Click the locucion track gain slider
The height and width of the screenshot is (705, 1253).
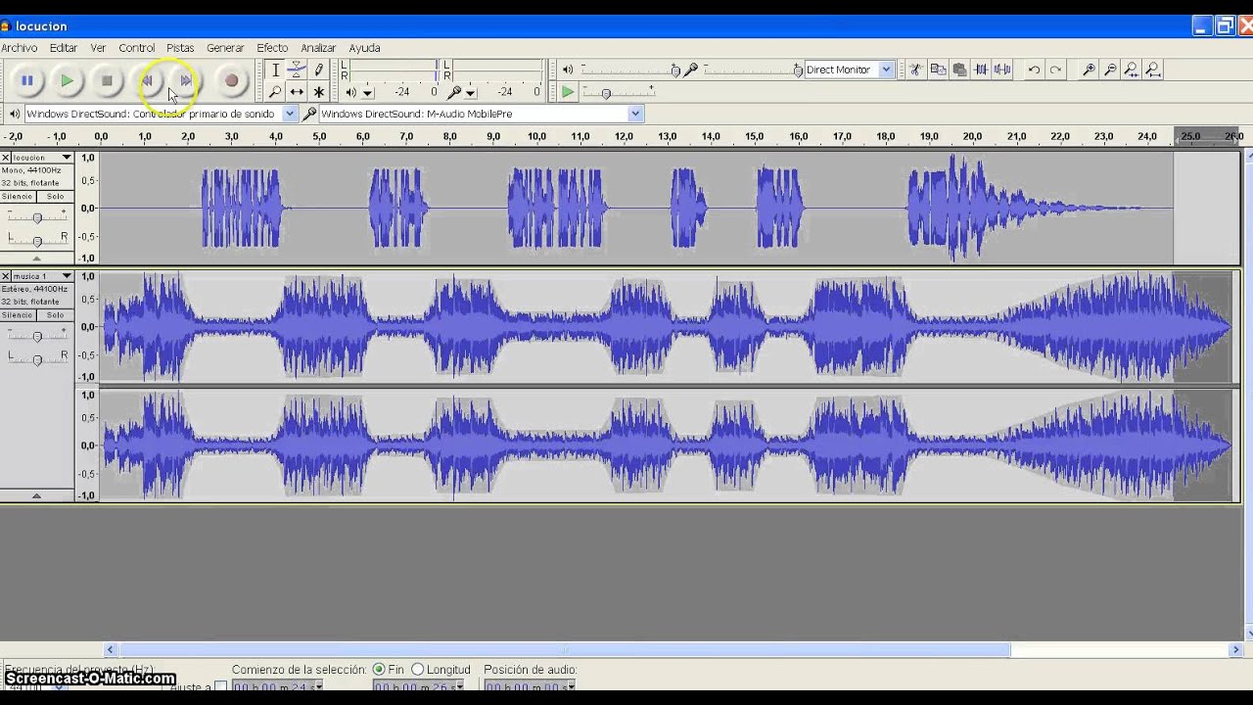click(37, 217)
